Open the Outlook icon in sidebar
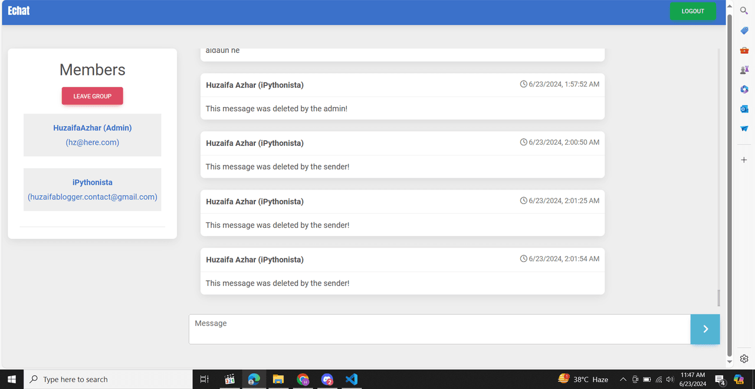 744,109
